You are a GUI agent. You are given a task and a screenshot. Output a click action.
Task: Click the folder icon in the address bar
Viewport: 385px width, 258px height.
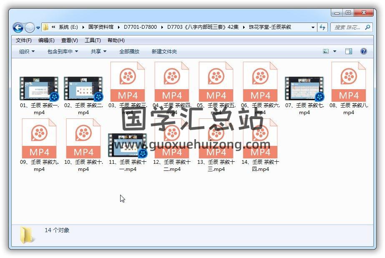[45, 27]
